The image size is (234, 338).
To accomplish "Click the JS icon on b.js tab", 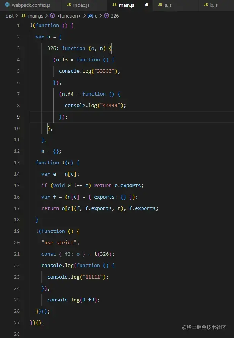I will click(x=206, y=5).
